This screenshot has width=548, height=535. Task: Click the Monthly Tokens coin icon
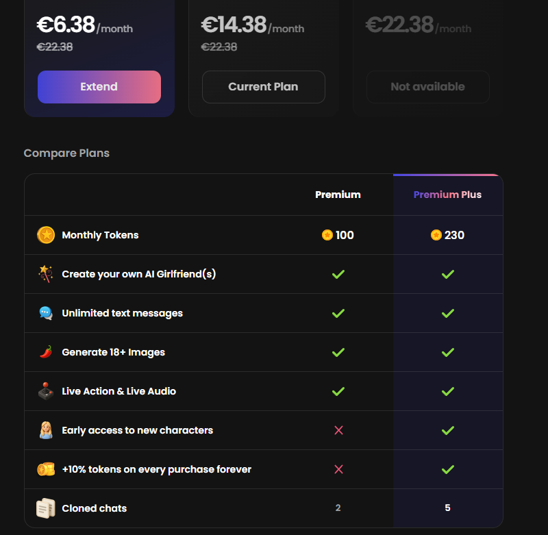(46, 235)
